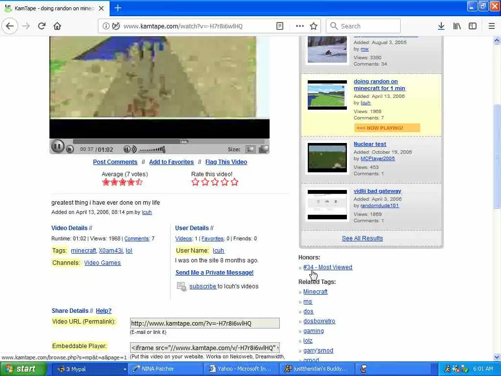Open Nuclear test video title

370,144
